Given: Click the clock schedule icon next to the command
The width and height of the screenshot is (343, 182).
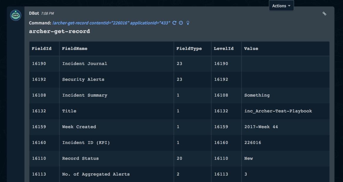Looking at the screenshot, I should pos(181,23).
